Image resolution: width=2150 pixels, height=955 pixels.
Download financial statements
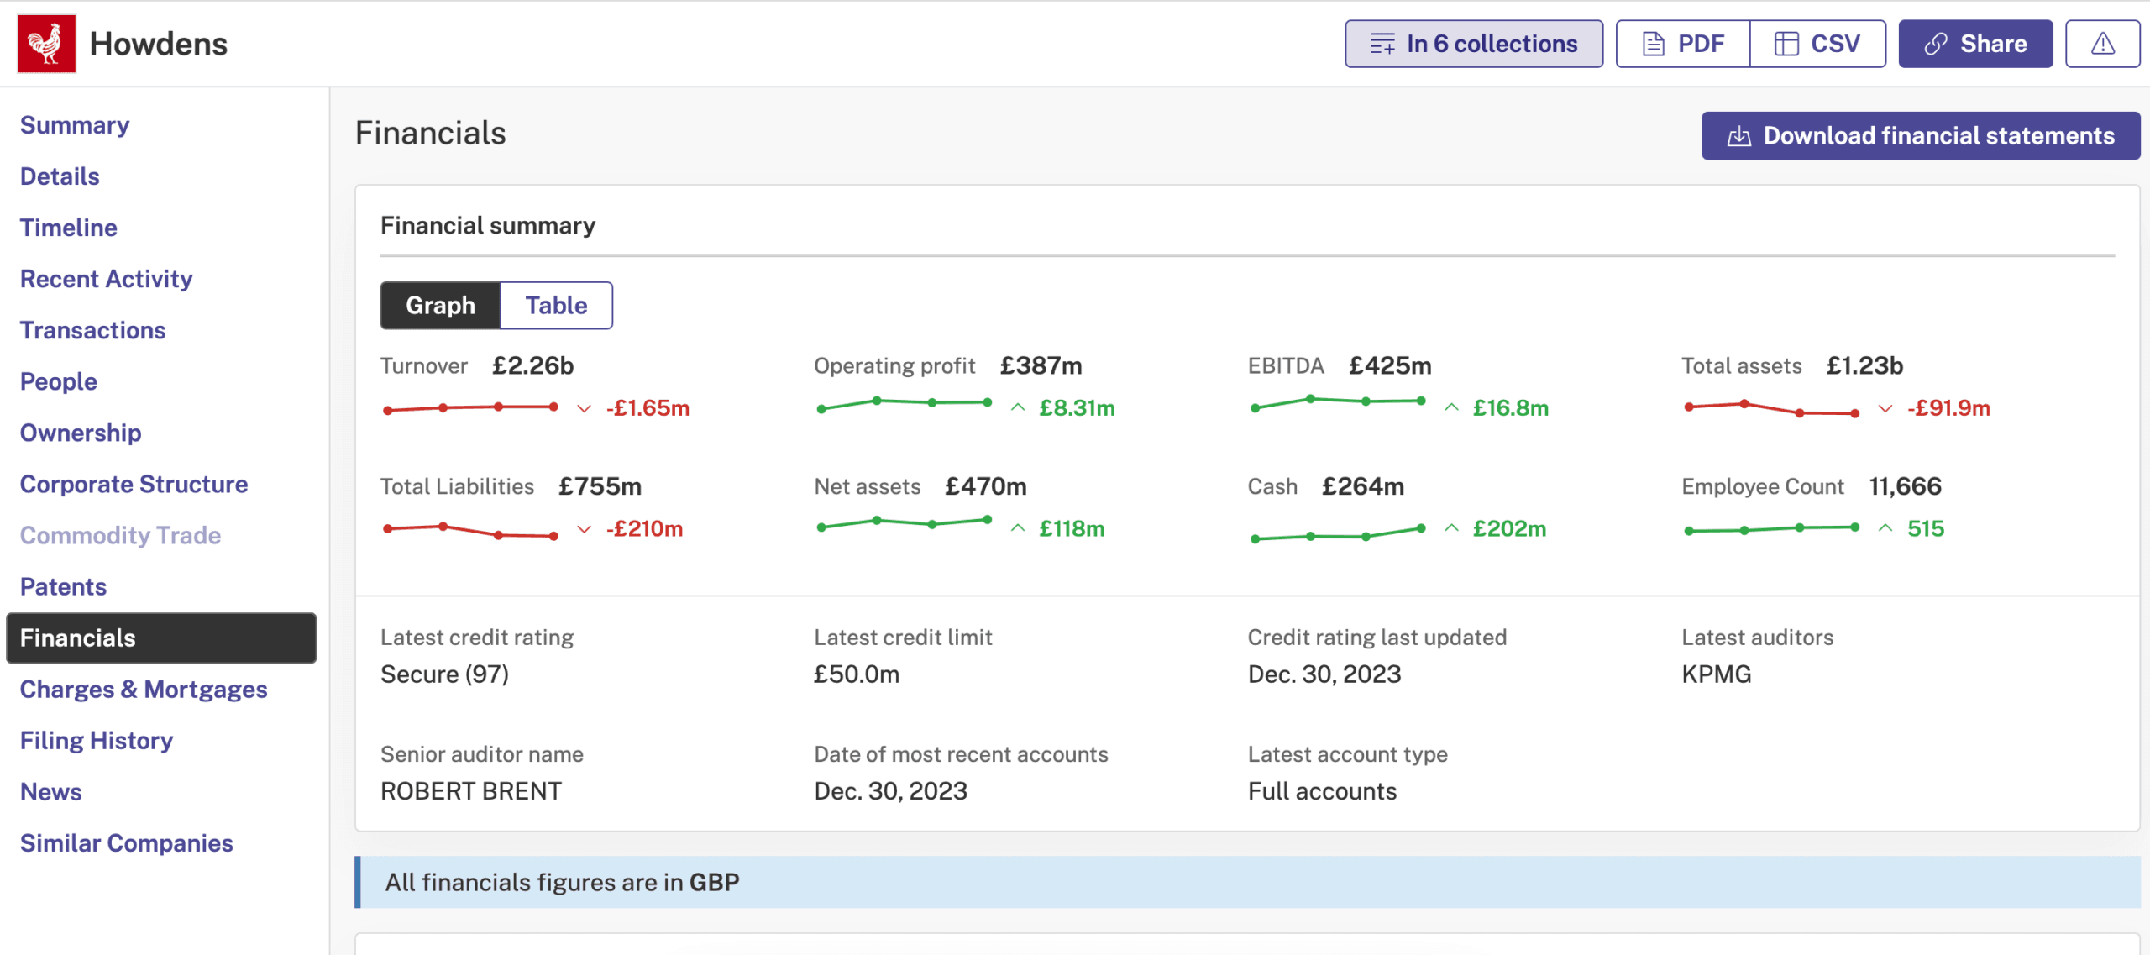coord(1921,135)
